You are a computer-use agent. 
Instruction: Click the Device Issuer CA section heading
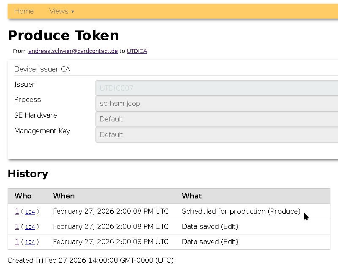click(42, 69)
